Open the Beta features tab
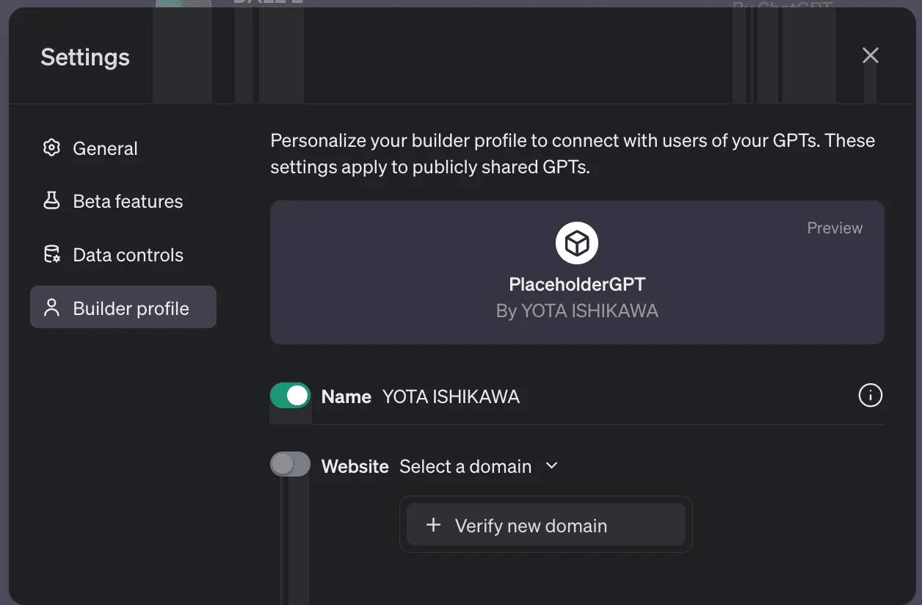 tap(128, 201)
